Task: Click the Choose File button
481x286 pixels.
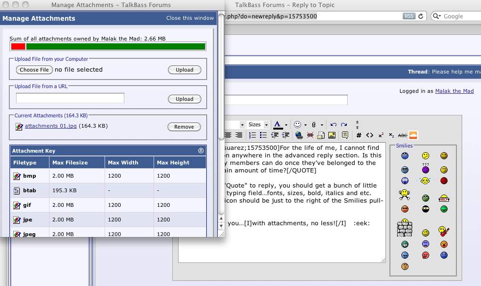Action: point(34,70)
